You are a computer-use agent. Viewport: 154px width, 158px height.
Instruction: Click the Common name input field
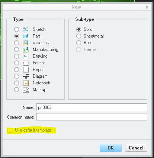(92, 117)
